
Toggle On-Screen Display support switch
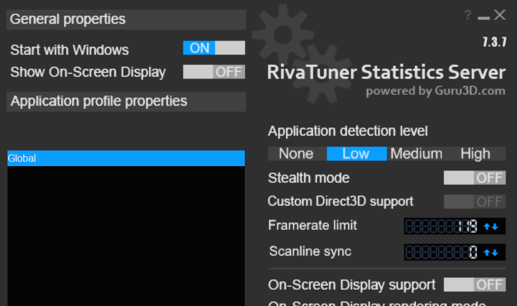(475, 285)
